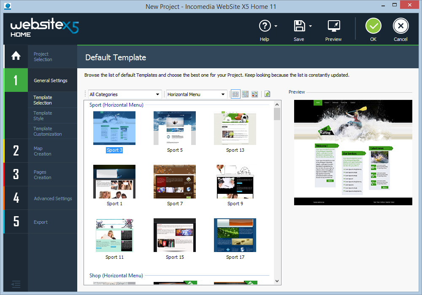Click the Sport (Horizontal Menu) group header

[116, 105]
